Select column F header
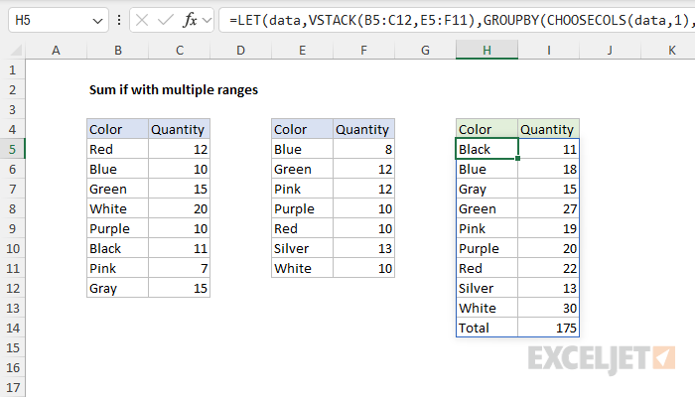Screen dimensions: 695x397 pyautogui.click(x=363, y=50)
